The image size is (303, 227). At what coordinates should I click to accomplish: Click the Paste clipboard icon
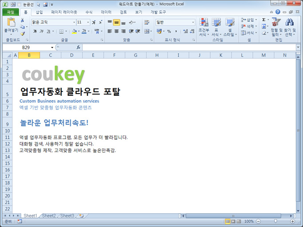11,22
